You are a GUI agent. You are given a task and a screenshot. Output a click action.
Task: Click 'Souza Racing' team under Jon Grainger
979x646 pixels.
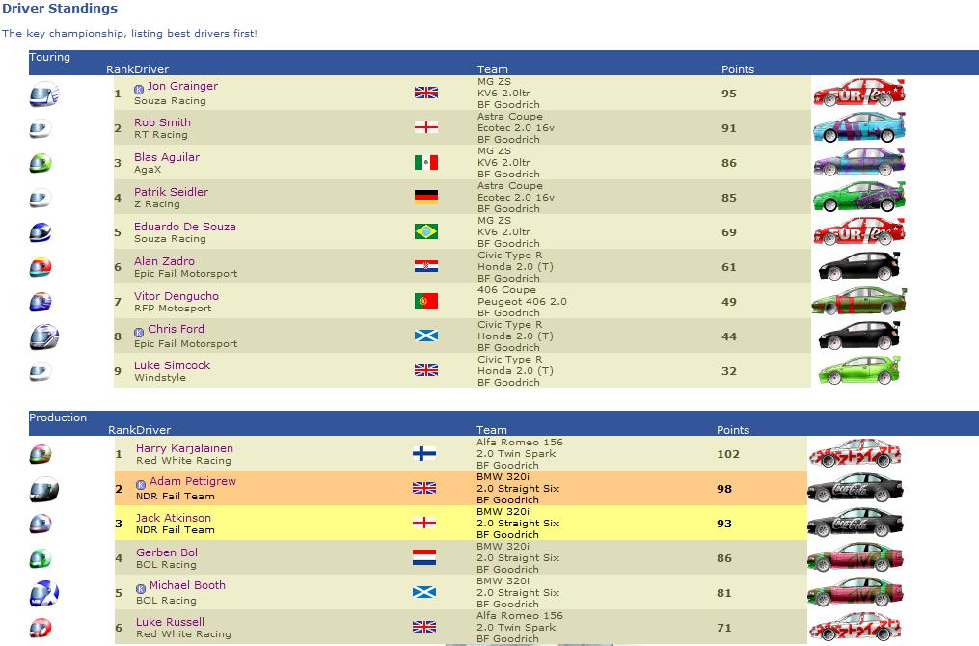pyautogui.click(x=170, y=101)
